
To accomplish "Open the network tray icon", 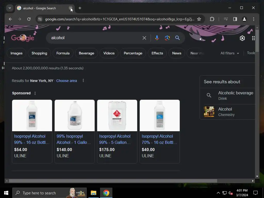I will tap(225, 193).
